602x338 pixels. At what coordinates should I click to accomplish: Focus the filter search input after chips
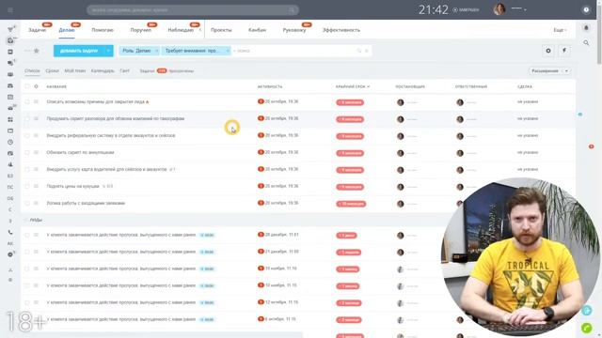(293, 51)
